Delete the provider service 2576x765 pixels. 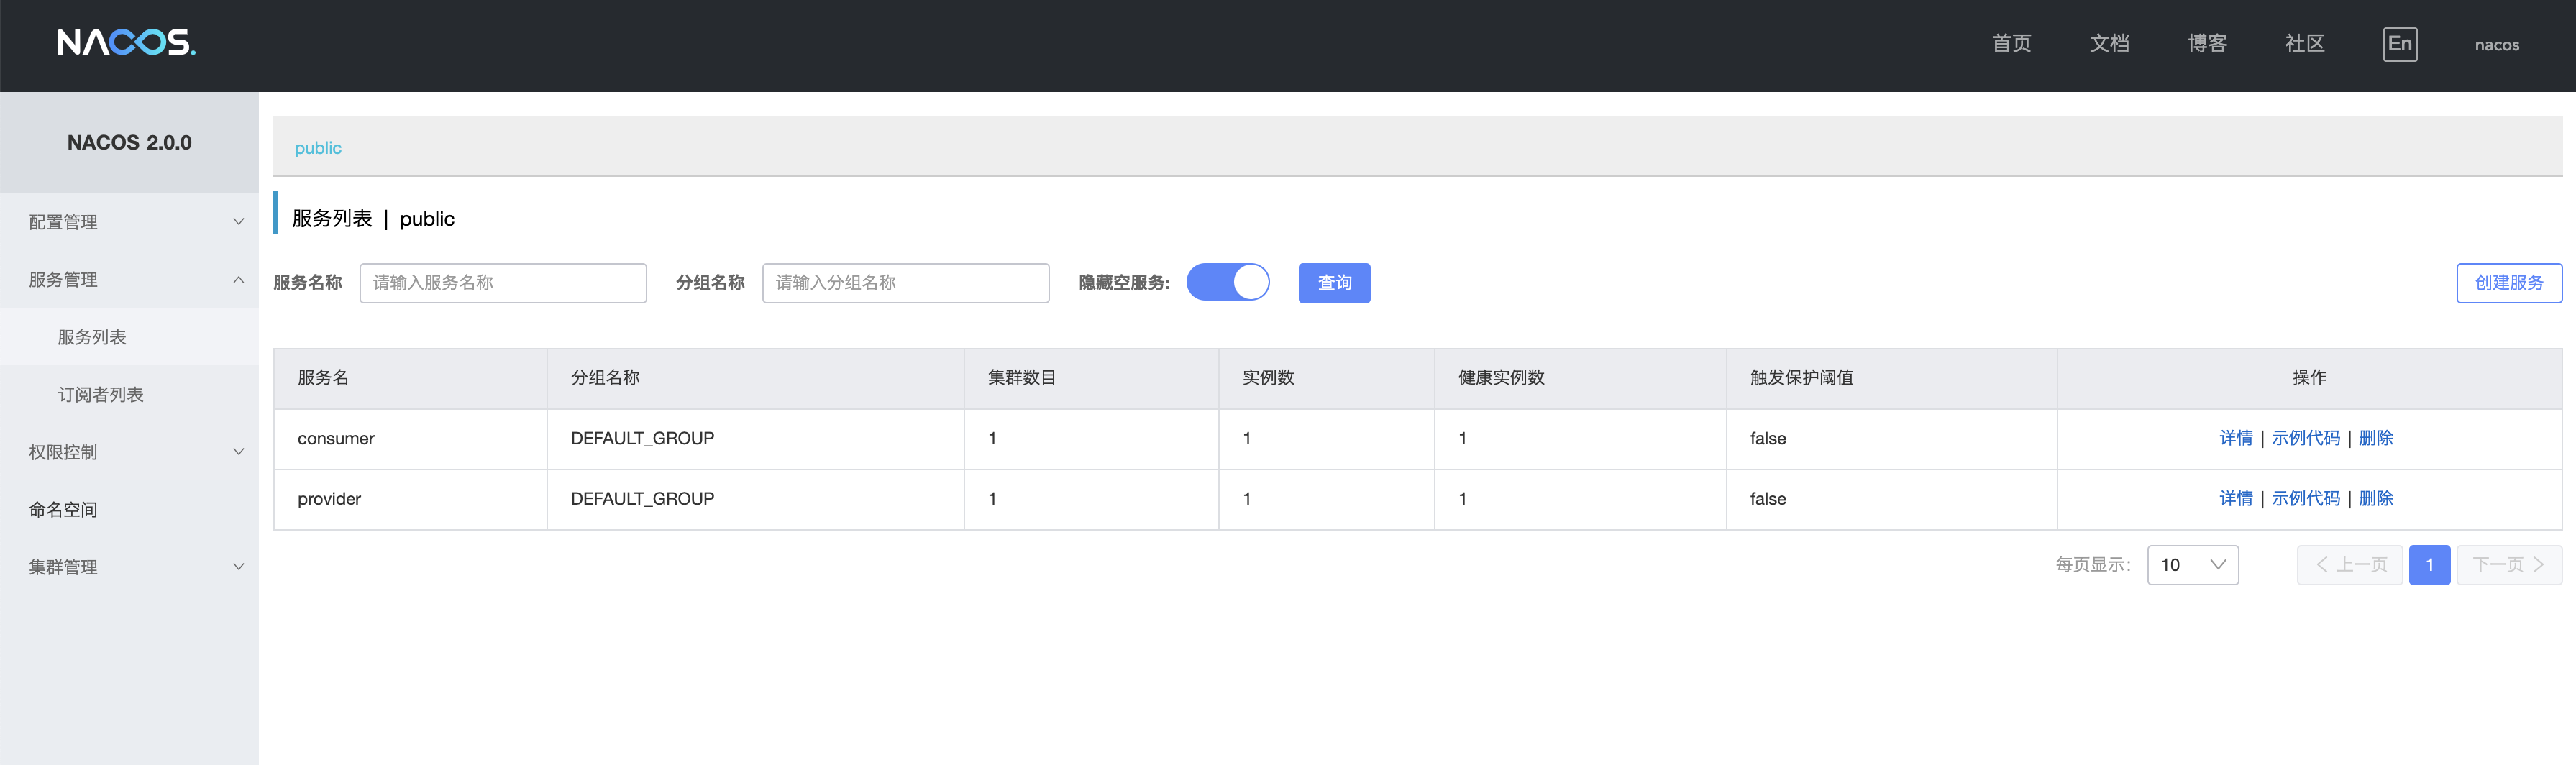[2375, 498]
